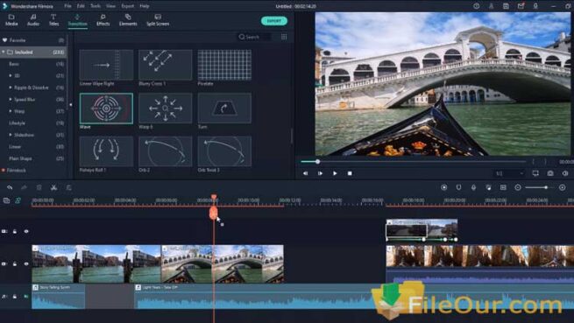Switch to the Elements tab
The image size is (574, 323).
[128, 20]
